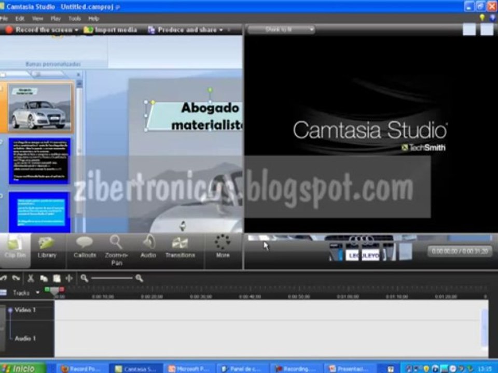The height and width of the screenshot is (373, 498).
Task: Open the Audio tool
Action: pyautogui.click(x=148, y=248)
